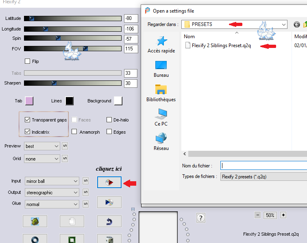Open Bureau in dialog sidebar

pyautogui.click(x=161, y=69)
